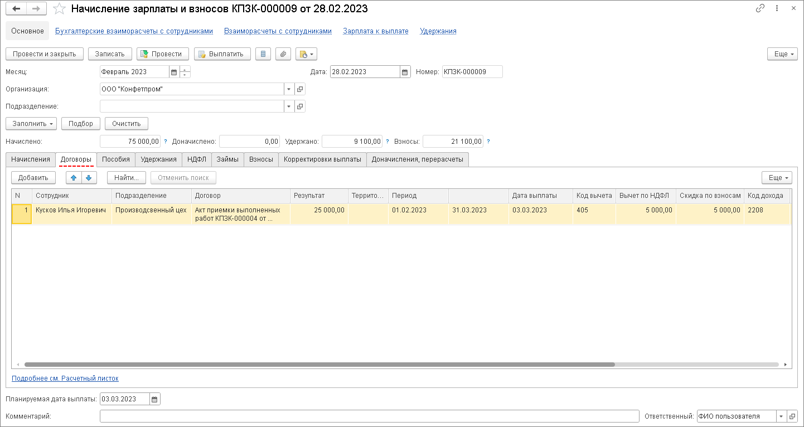This screenshot has height=427, width=804.
Task: Click the Сотрудник column header
Action: pyautogui.click(x=71, y=196)
